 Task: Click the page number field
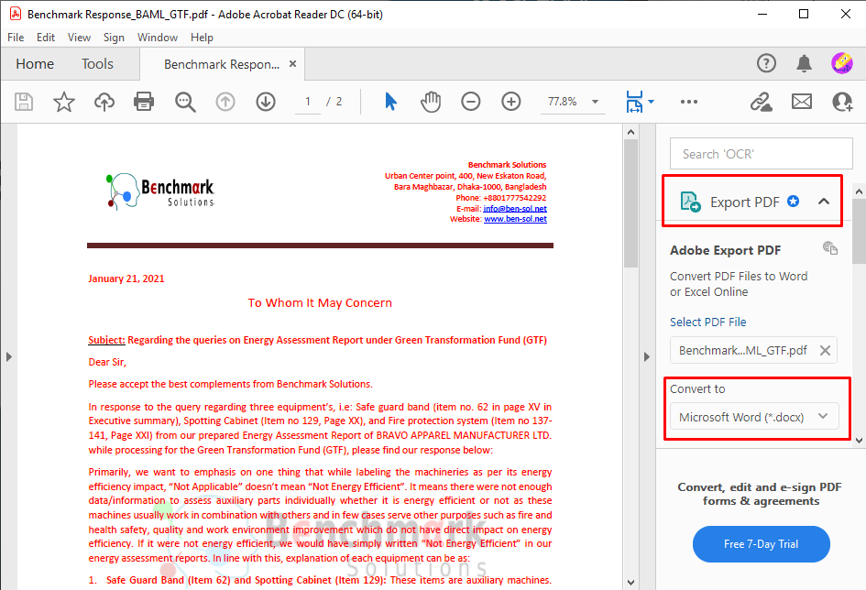pyautogui.click(x=308, y=102)
